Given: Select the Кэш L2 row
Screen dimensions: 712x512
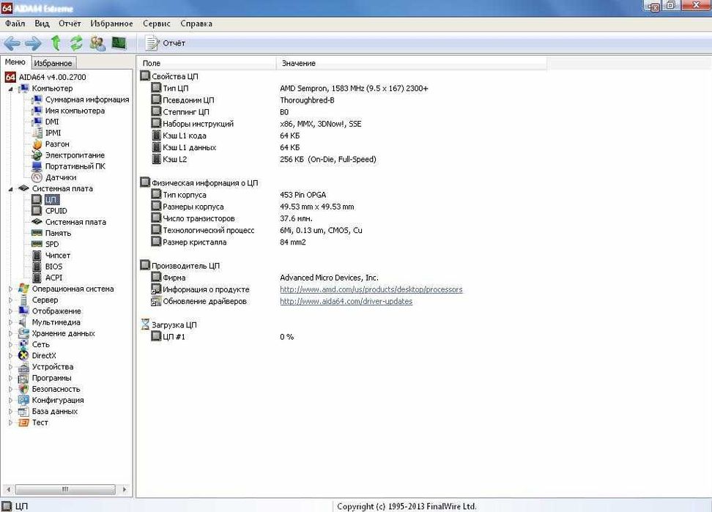Looking at the screenshot, I should [x=264, y=160].
